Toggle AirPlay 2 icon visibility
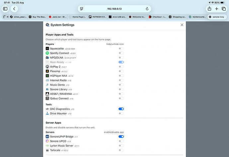This screenshot has height=157, width=229. pos(121,67)
